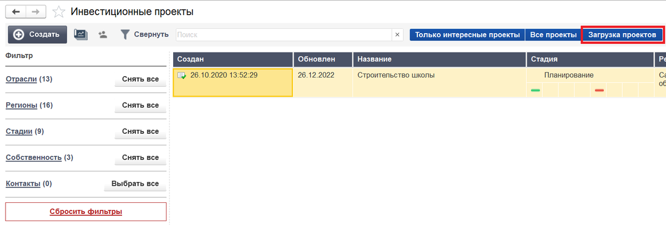The height and width of the screenshot is (225, 666).
Task: Click Снять все for Собственность
Action: pos(140,158)
